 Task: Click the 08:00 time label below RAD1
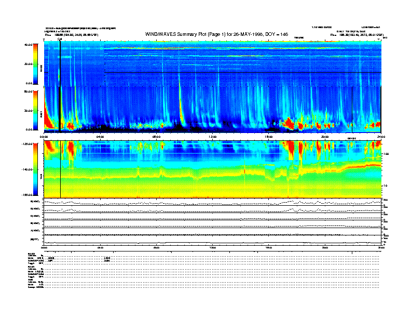tap(157, 137)
